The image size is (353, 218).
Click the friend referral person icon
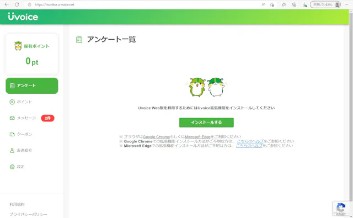[x=12, y=151]
